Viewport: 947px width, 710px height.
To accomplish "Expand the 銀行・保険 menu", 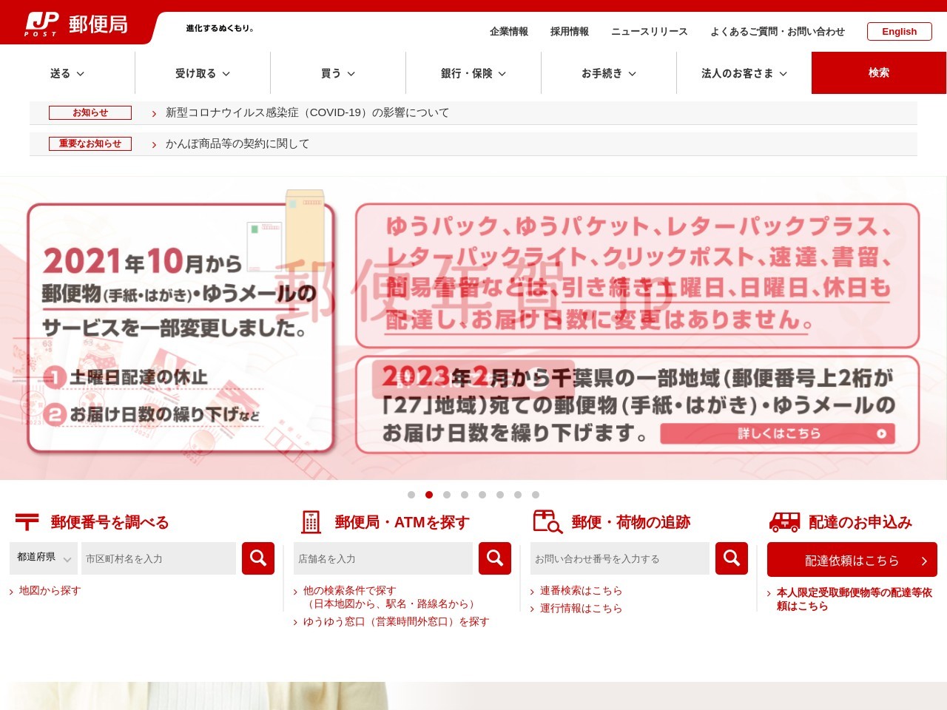I will click(x=473, y=73).
